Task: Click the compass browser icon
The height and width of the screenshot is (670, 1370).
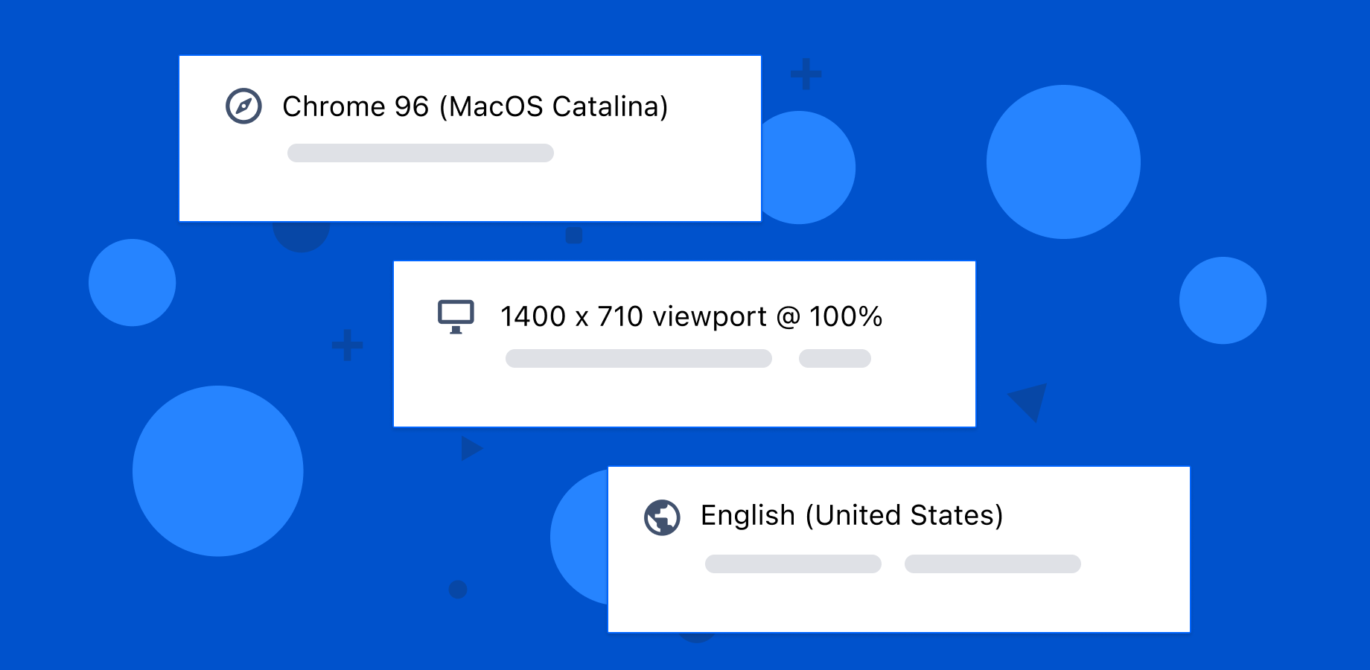Action: coord(243,106)
